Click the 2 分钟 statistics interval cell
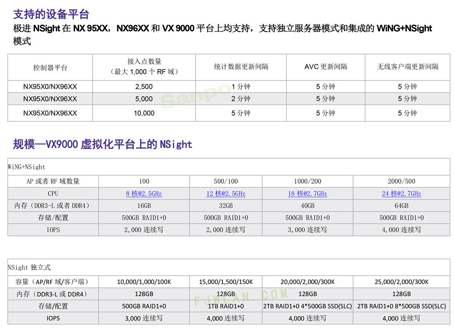The height and width of the screenshot is (329, 454). [x=241, y=99]
